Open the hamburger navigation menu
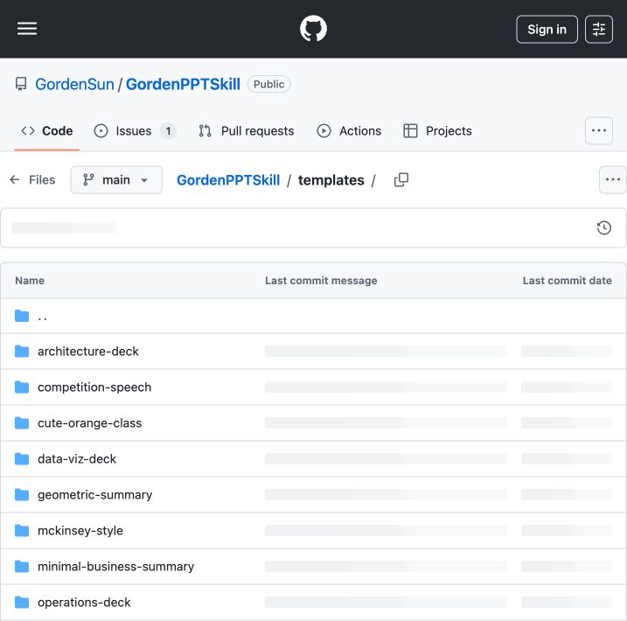Screen dimensions: 627x621 (x=27, y=29)
